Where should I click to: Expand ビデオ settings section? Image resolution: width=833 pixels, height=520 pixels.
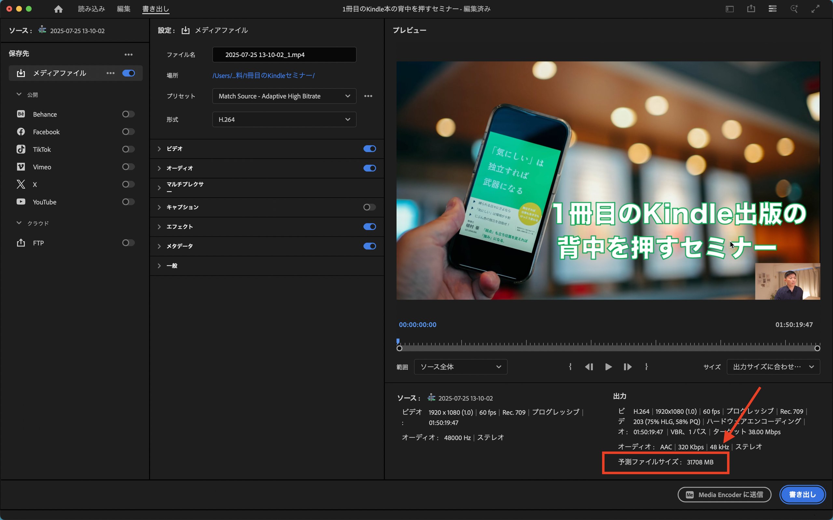tap(159, 148)
